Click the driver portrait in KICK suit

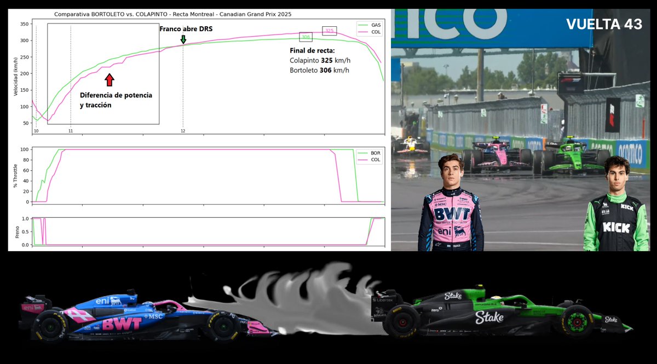pyautogui.click(x=616, y=204)
